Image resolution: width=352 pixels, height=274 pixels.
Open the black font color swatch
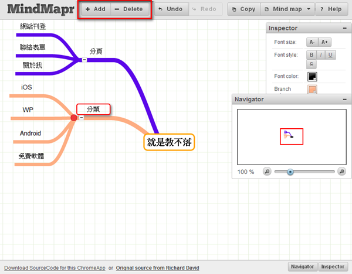[x=312, y=77]
